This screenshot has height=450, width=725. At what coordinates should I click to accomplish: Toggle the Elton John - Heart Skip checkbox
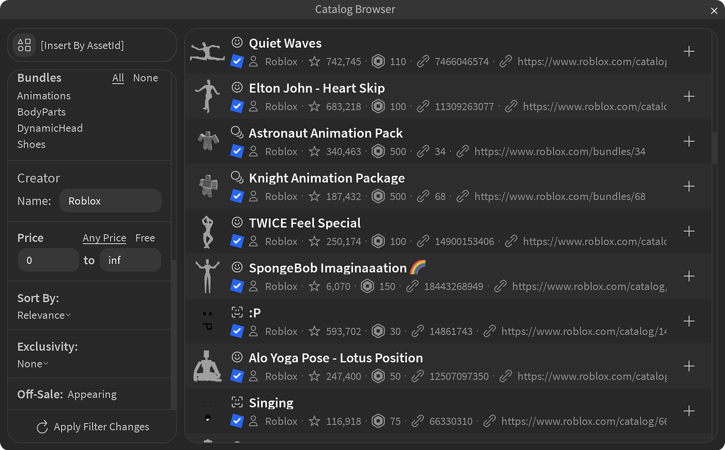pos(237,106)
